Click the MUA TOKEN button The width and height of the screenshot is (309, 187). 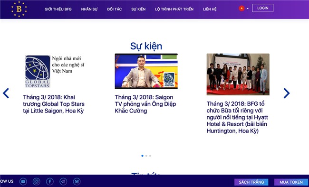[x=291, y=182]
